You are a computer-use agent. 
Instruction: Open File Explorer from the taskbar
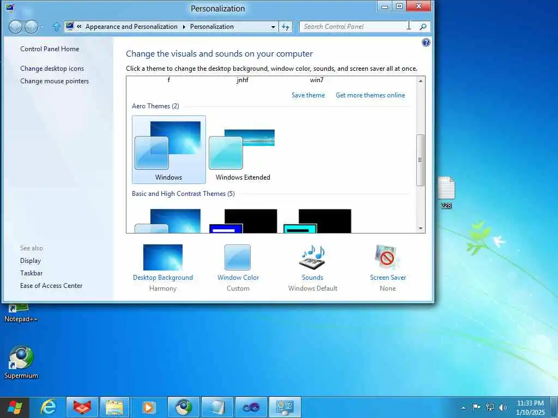coord(114,407)
